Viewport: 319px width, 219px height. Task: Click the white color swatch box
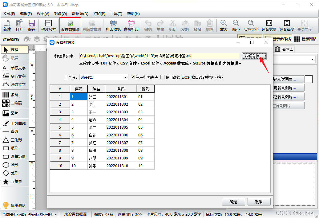coord(309,79)
